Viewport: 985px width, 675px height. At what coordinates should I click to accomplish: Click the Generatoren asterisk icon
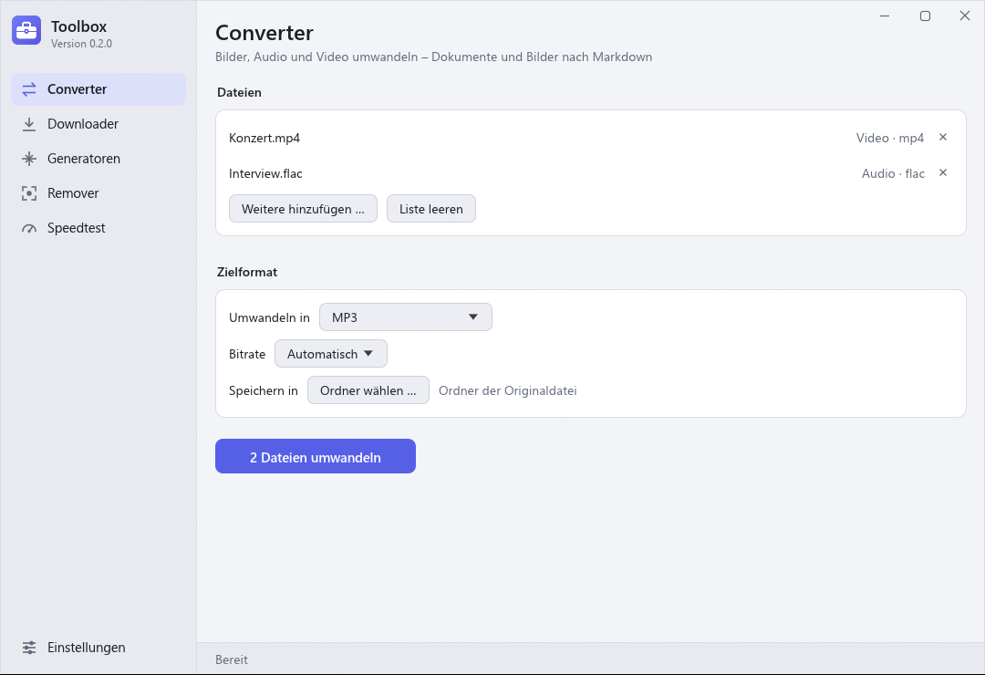point(29,159)
